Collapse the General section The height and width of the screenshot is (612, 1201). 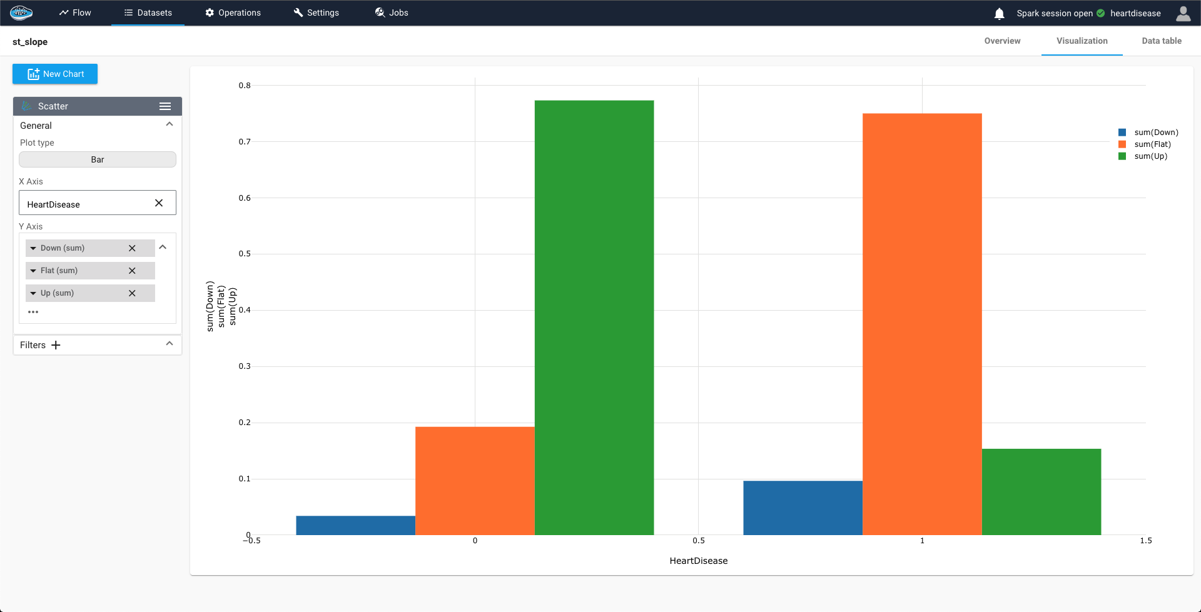[170, 124]
